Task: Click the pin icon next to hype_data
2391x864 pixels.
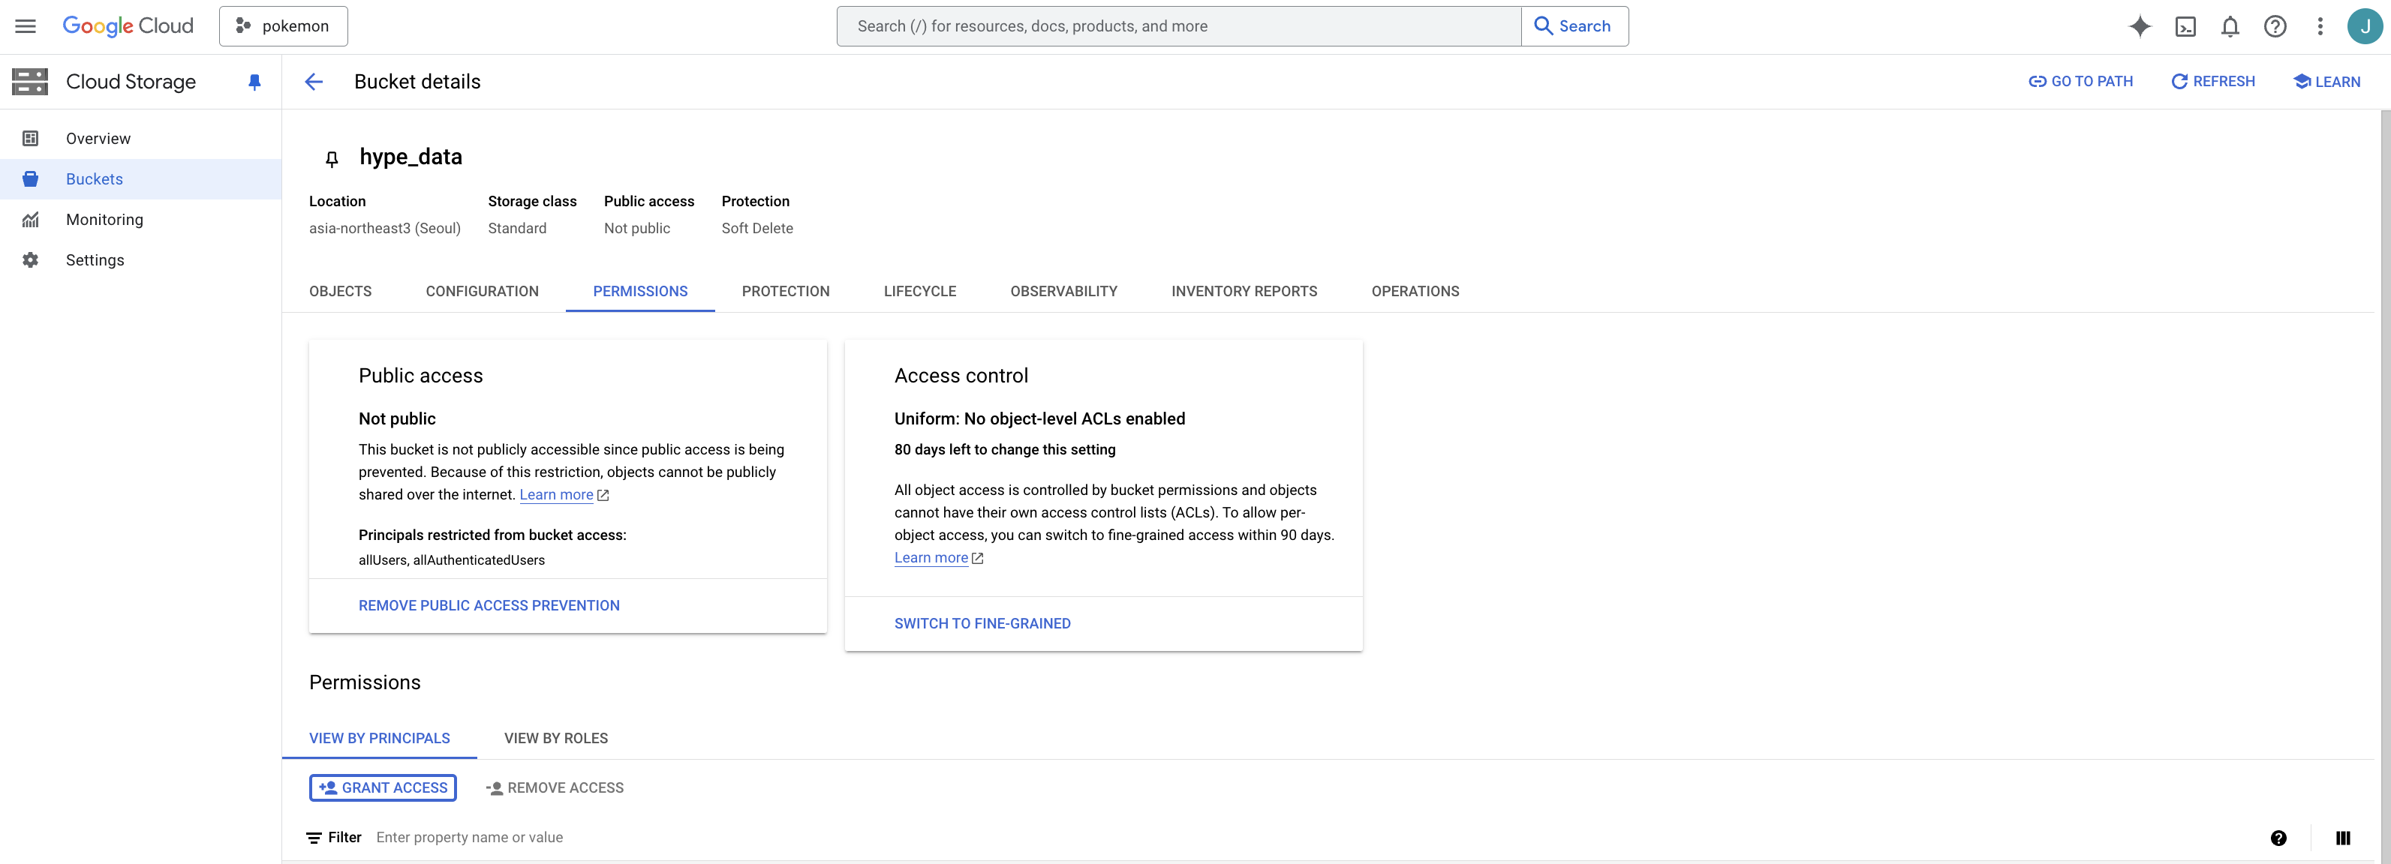Action: coord(332,159)
